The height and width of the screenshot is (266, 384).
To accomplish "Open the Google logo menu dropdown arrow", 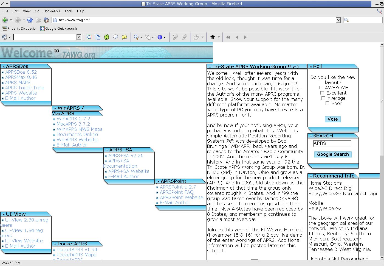I will tap(9, 37).
